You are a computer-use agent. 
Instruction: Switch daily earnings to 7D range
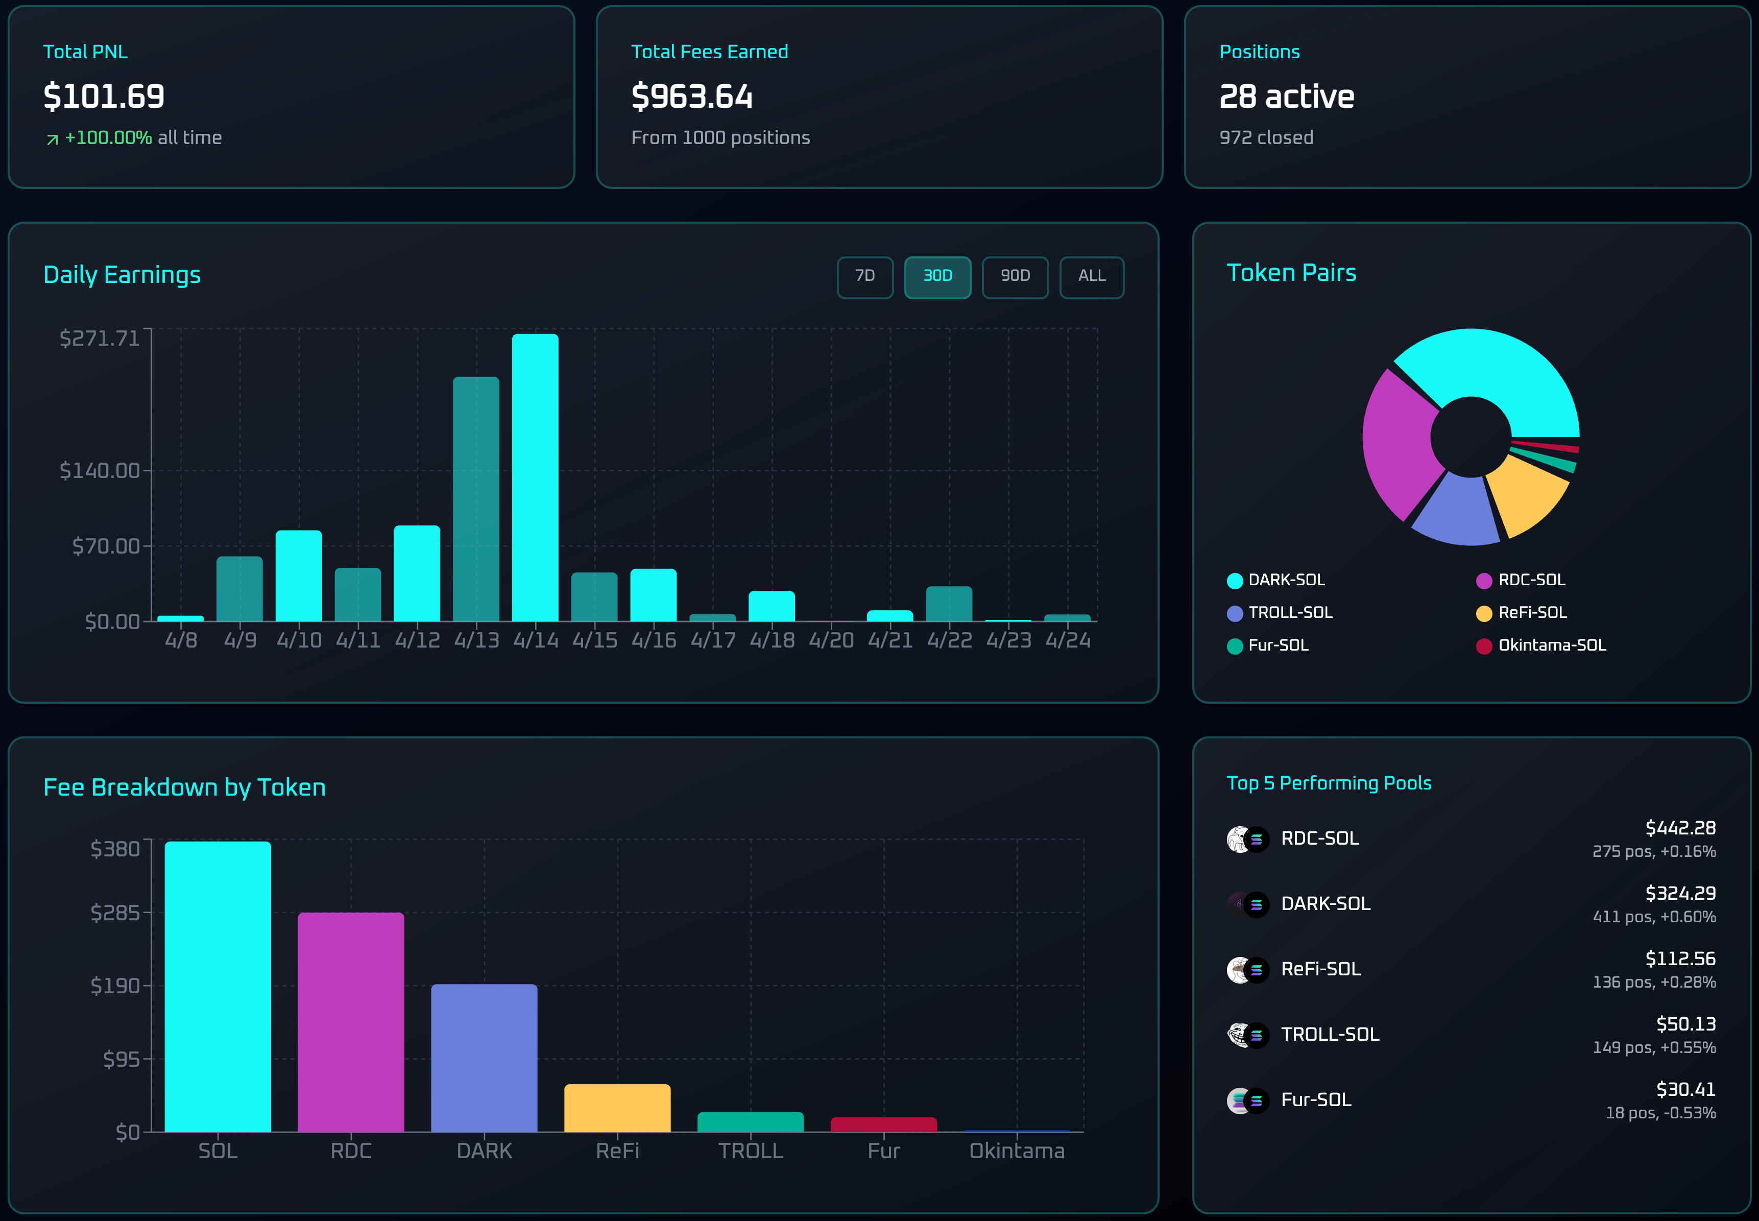(x=865, y=277)
